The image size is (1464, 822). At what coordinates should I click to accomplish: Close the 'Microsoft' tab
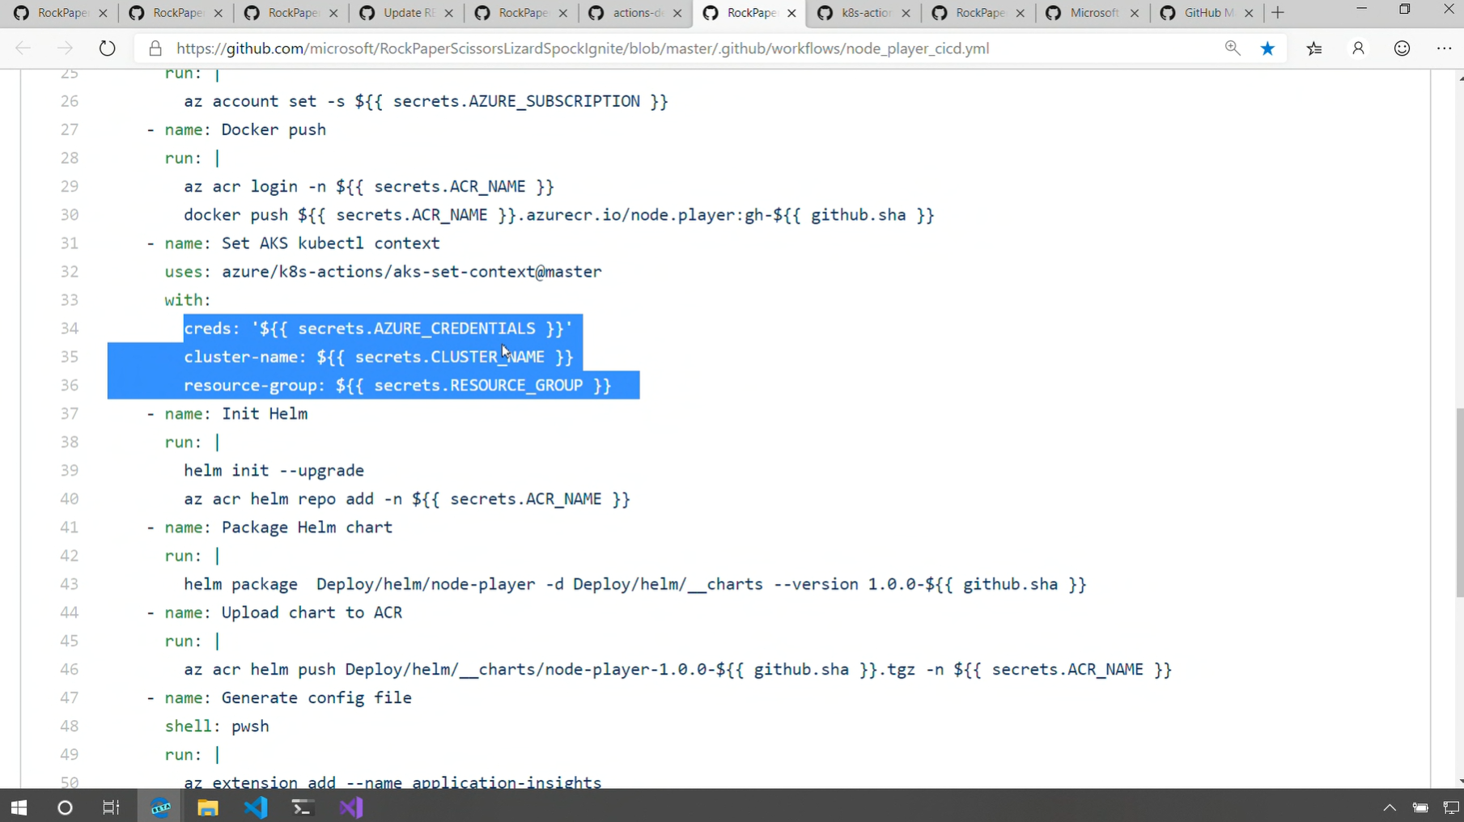(1135, 13)
